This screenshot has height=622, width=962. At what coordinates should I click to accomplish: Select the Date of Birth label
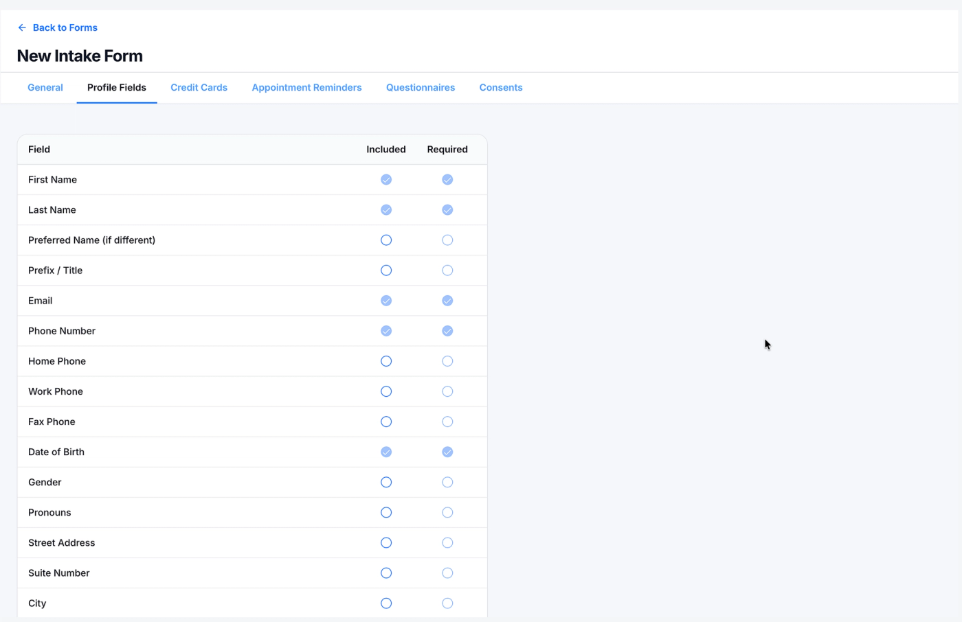tap(56, 452)
